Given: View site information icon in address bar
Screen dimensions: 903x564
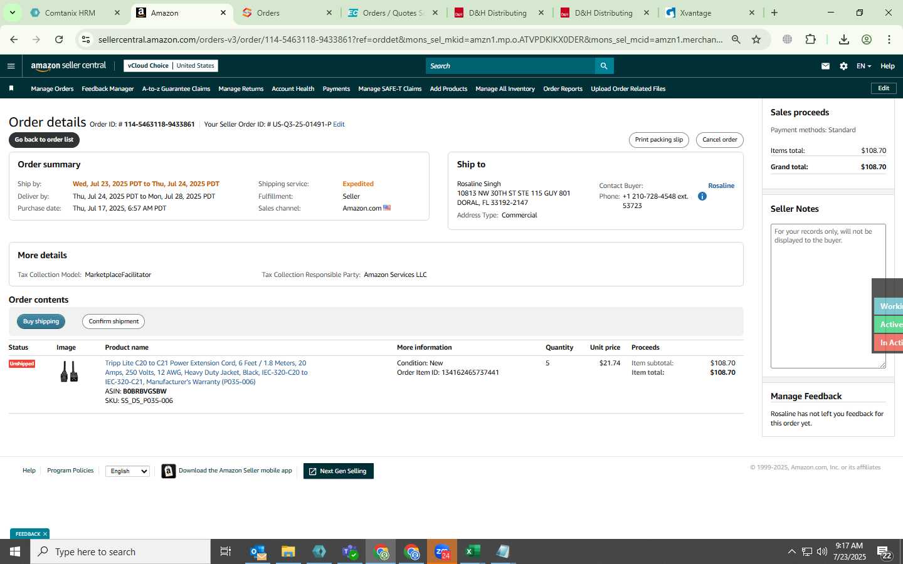Looking at the screenshot, I should click(86, 39).
